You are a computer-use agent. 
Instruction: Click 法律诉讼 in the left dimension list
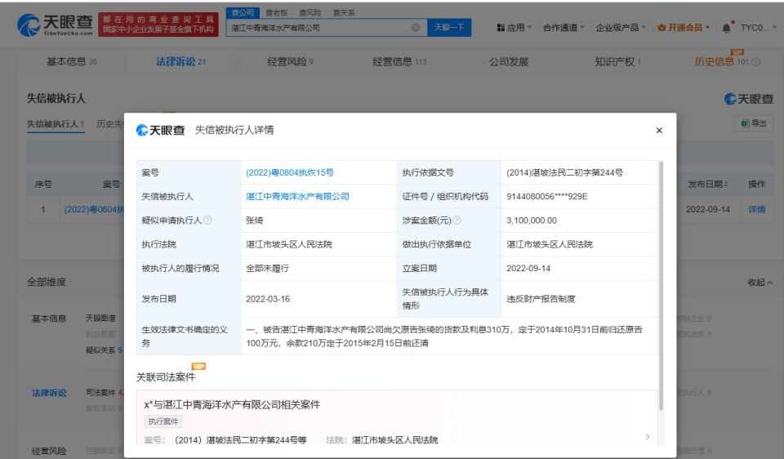(x=49, y=393)
